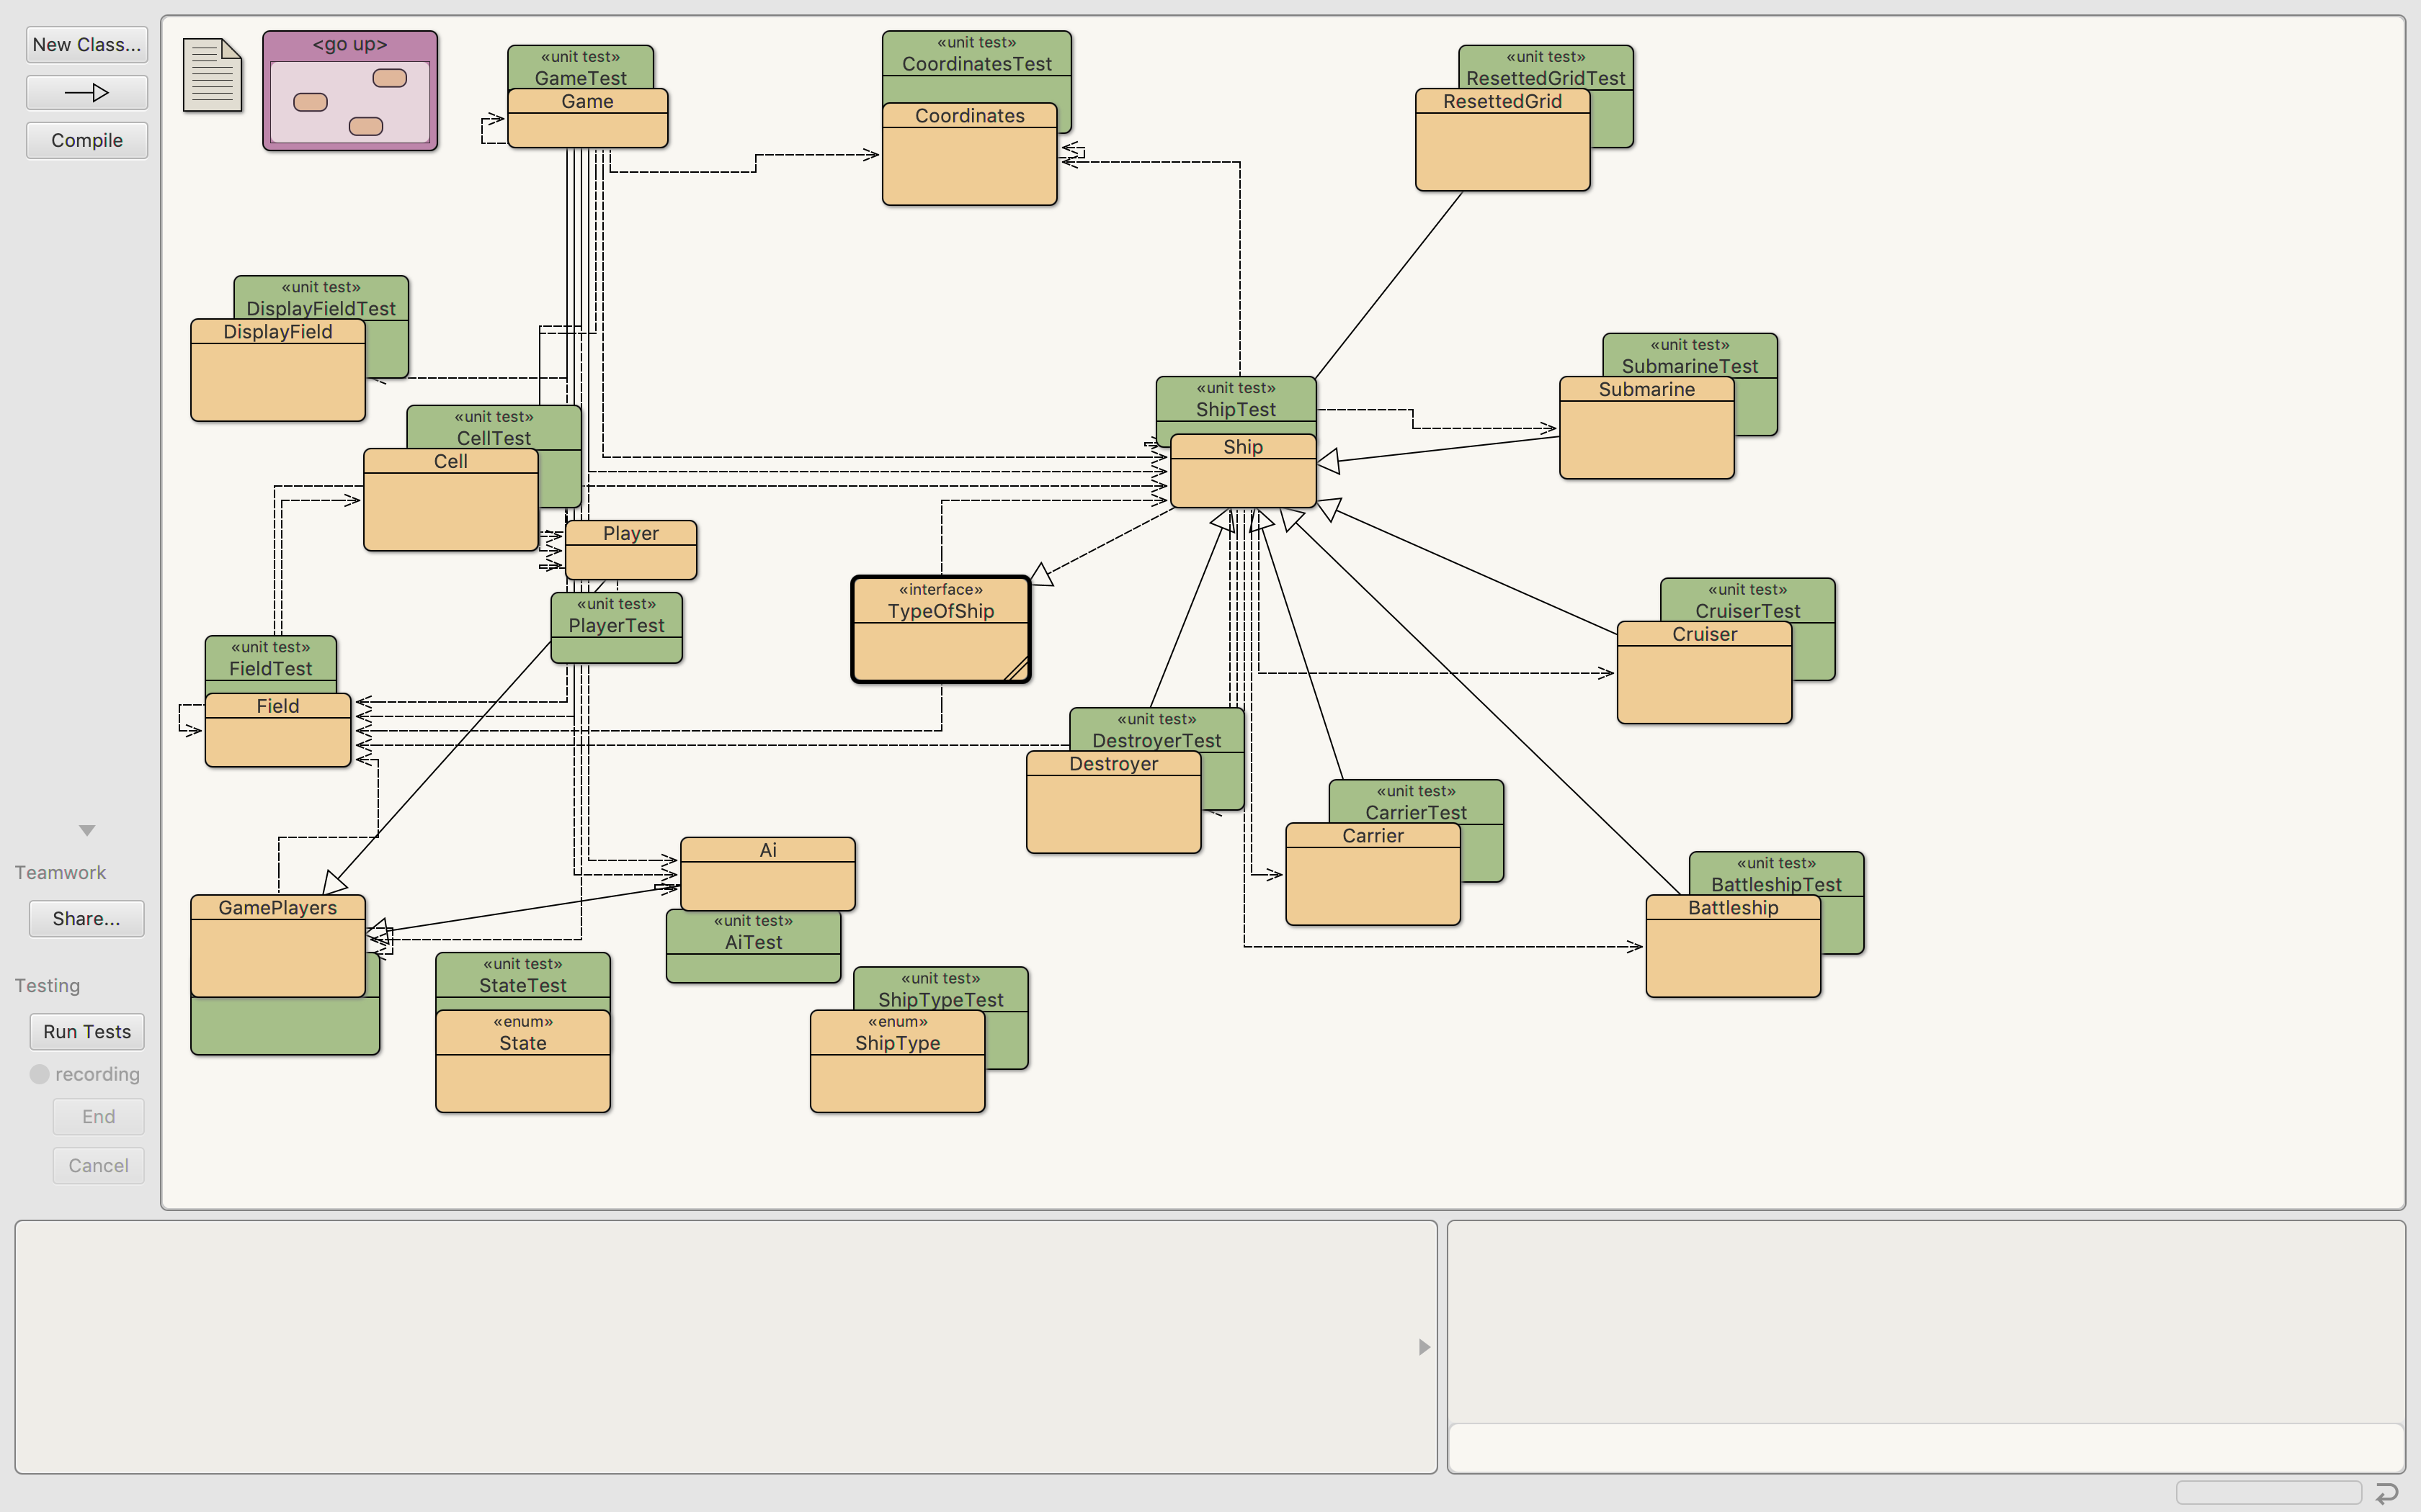
Task: Check the recording status indicator
Action: [40, 1074]
